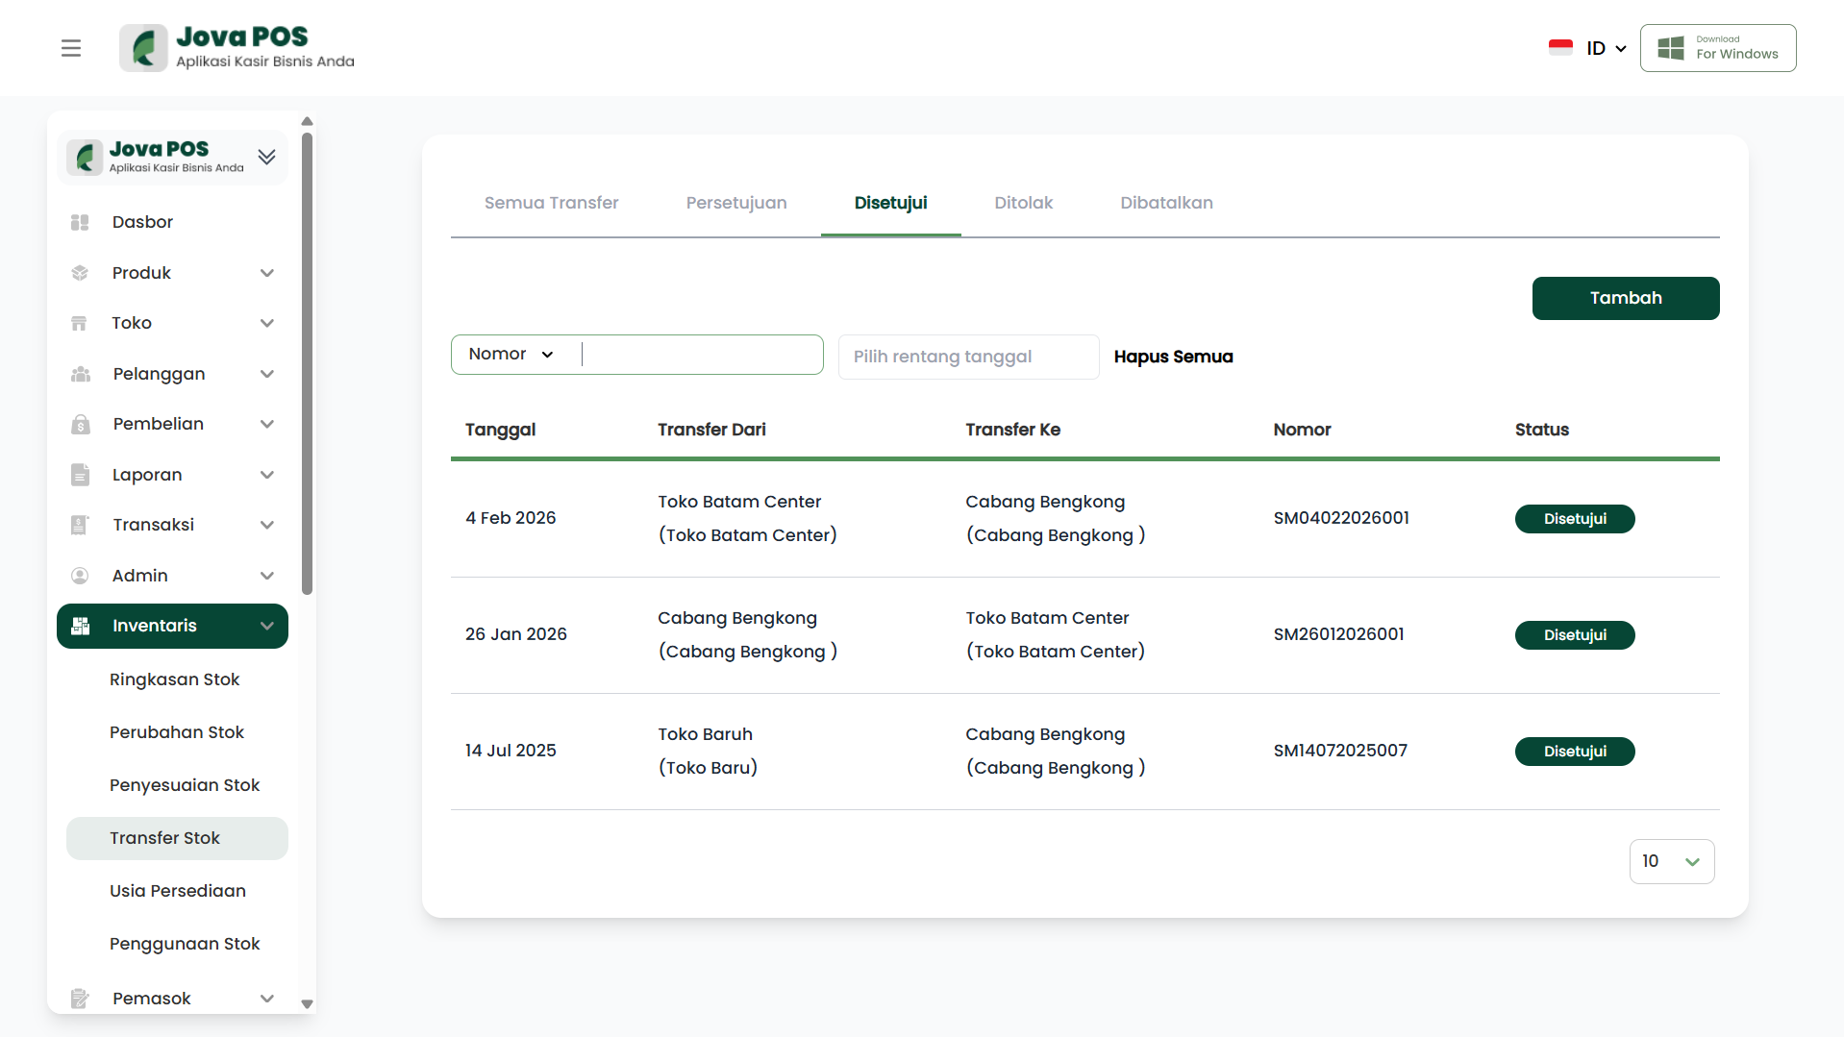Click Hapus Semua to clear filters
Screen dimensions: 1844x1037
pyautogui.click(x=1173, y=357)
